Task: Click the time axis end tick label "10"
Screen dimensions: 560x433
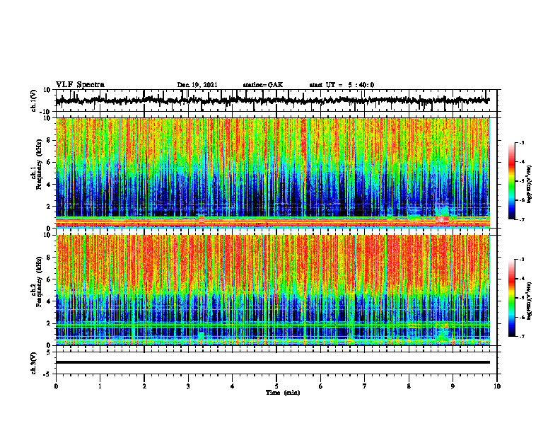Action: coord(497,386)
